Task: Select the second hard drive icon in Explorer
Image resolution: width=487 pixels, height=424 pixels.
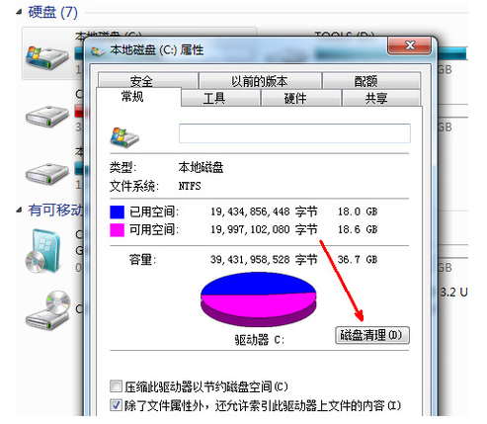Action: coord(47,117)
